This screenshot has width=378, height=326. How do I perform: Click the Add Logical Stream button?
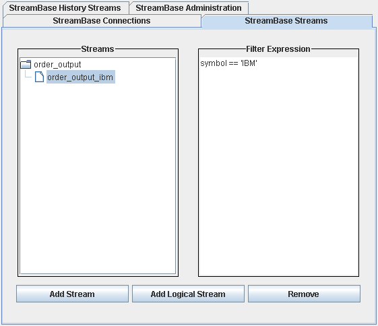[x=188, y=294]
